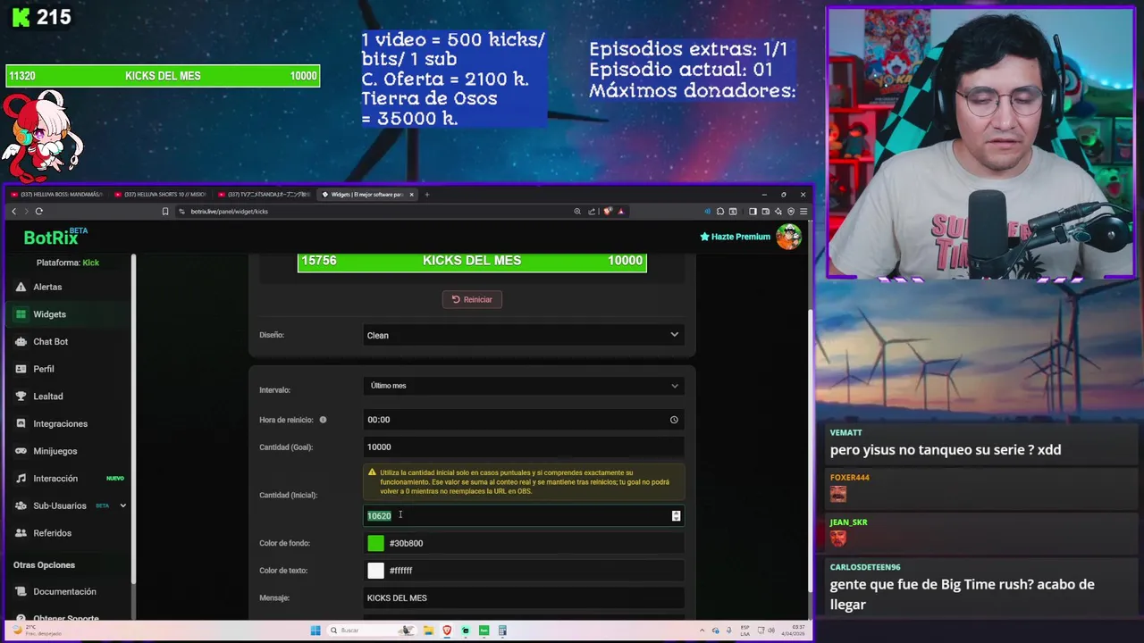Click the Referidos people icon
This screenshot has height=643, width=1144.
21,533
